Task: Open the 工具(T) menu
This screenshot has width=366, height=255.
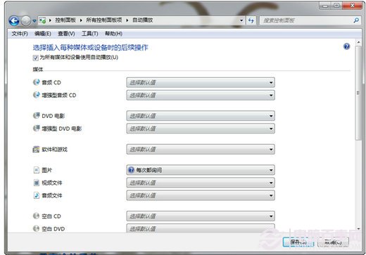Action: tap(89, 34)
